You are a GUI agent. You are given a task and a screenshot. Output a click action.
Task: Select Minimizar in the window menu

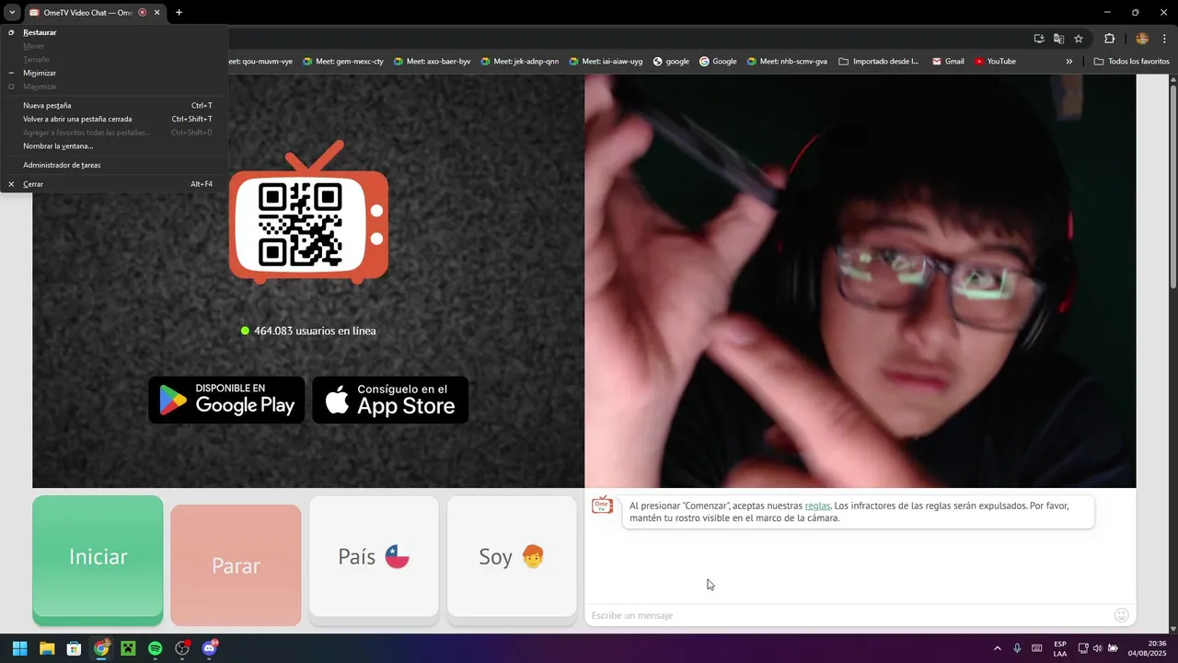114,73
